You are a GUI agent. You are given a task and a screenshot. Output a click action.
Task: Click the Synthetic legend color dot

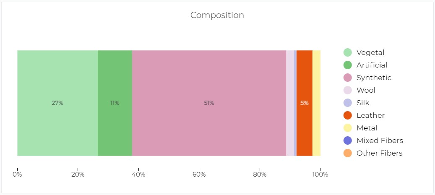(x=348, y=78)
